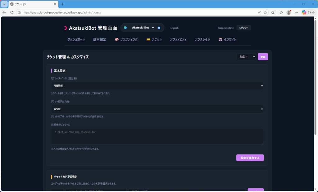Open the アクティビティ navigation tab
This screenshot has width=318, height=192.
[x=178, y=39]
